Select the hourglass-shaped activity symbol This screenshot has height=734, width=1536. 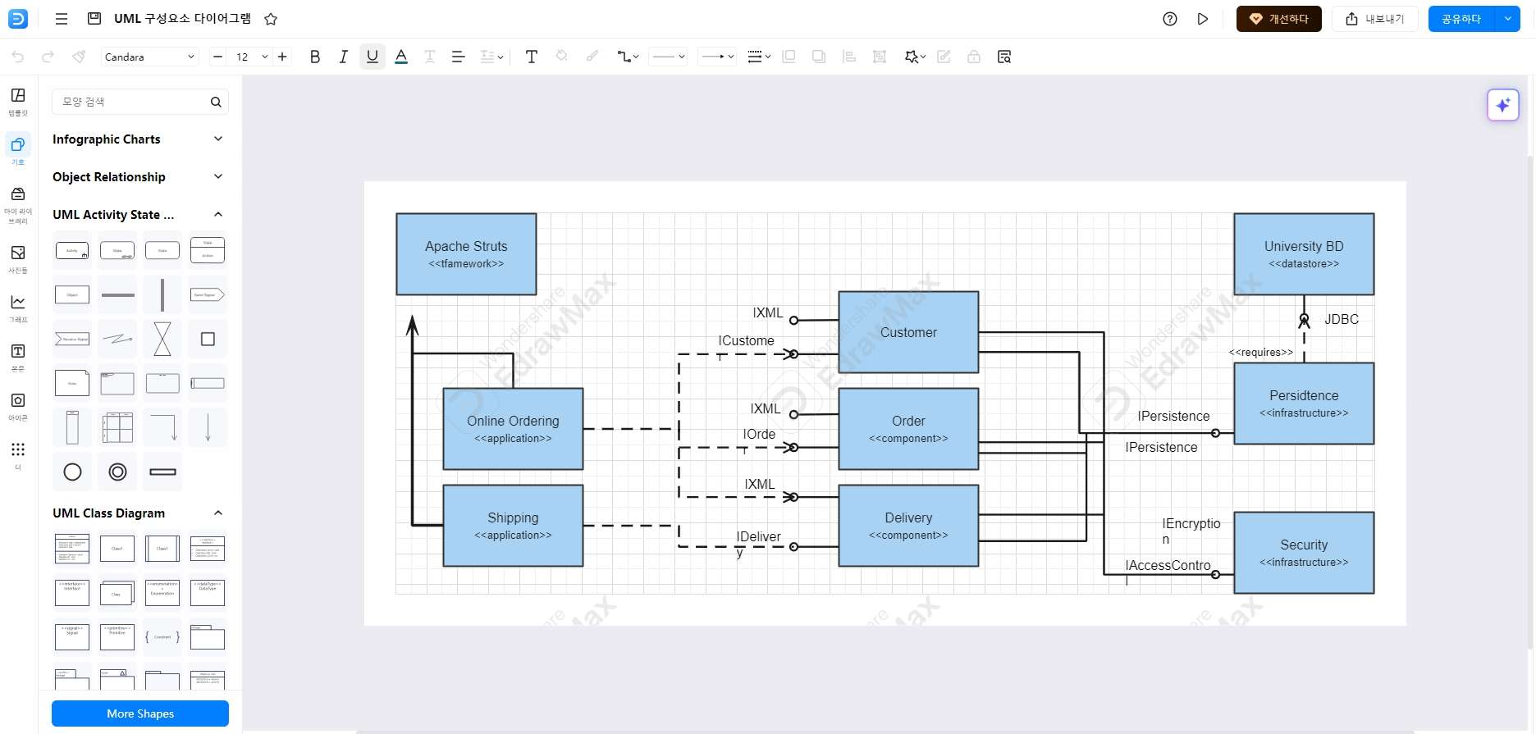(162, 339)
